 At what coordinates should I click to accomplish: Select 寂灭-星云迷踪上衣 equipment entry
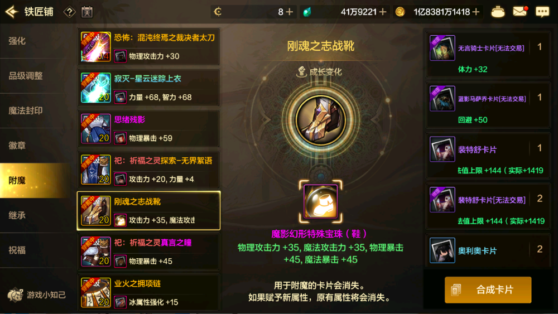(148, 88)
